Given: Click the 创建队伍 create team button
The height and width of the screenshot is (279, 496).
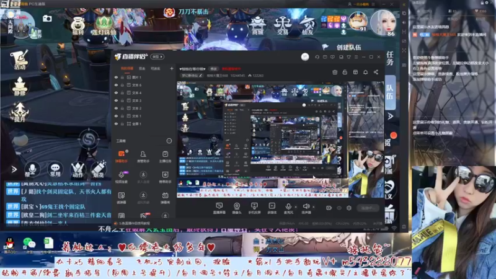Looking at the screenshot, I should (x=348, y=47).
